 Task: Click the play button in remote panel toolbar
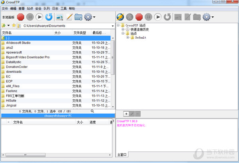[x=158, y=17]
